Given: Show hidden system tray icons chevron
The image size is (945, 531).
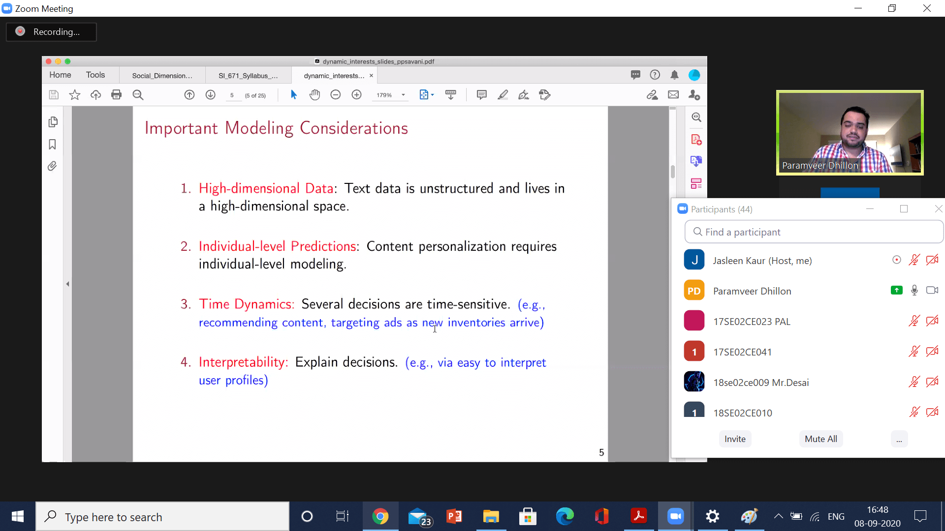Looking at the screenshot, I should 778,516.
